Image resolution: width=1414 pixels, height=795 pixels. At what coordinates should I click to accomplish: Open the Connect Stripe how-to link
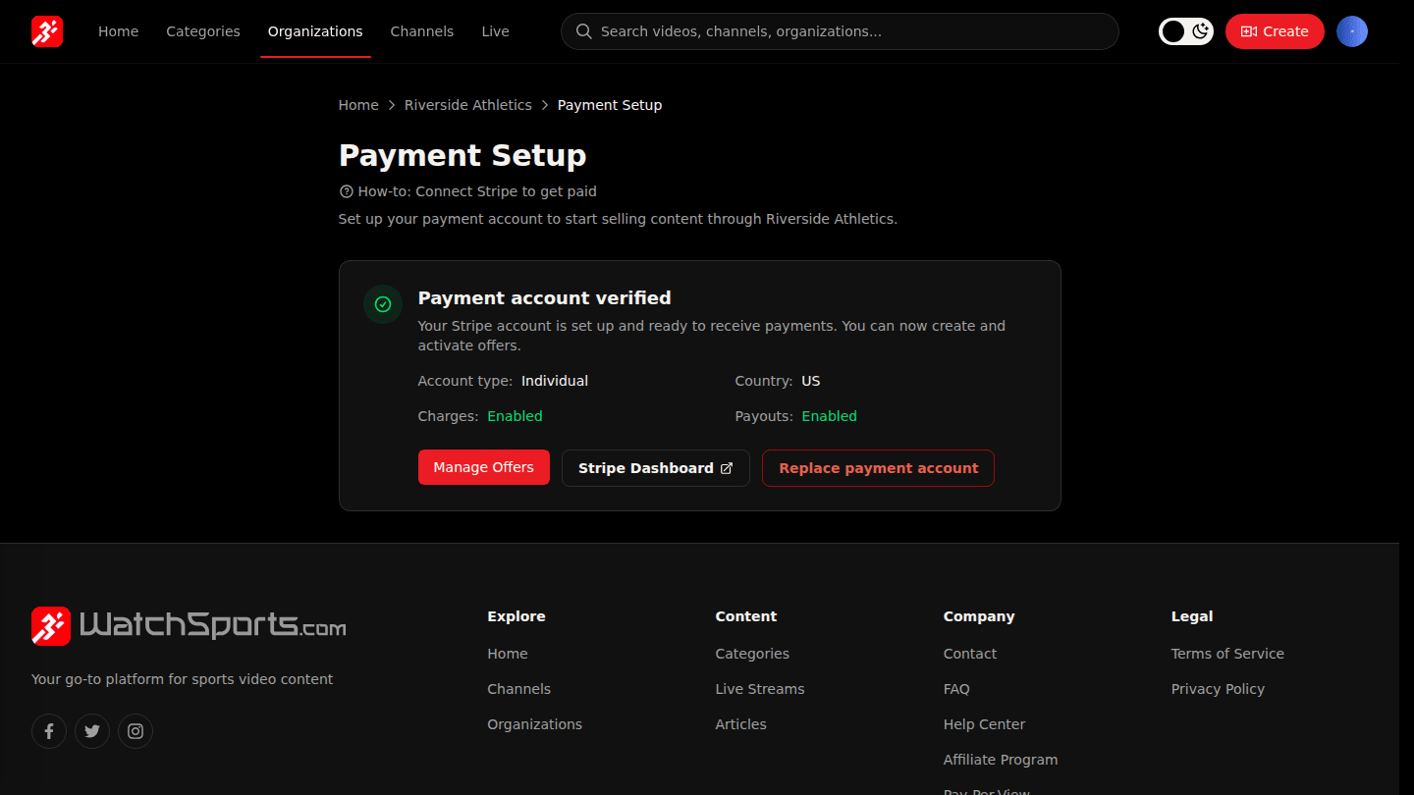coord(467,191)
